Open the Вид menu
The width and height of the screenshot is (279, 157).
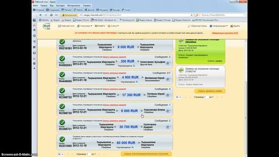(x=51, y=6)
